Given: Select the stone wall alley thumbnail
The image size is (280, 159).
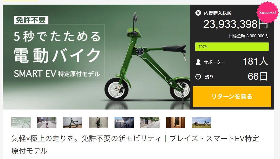Looking at the screenshot, I should [150, 122].
